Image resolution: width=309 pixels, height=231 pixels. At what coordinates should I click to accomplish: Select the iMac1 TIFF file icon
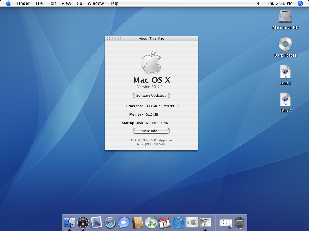pyautogui.click(x=285, y=72)
